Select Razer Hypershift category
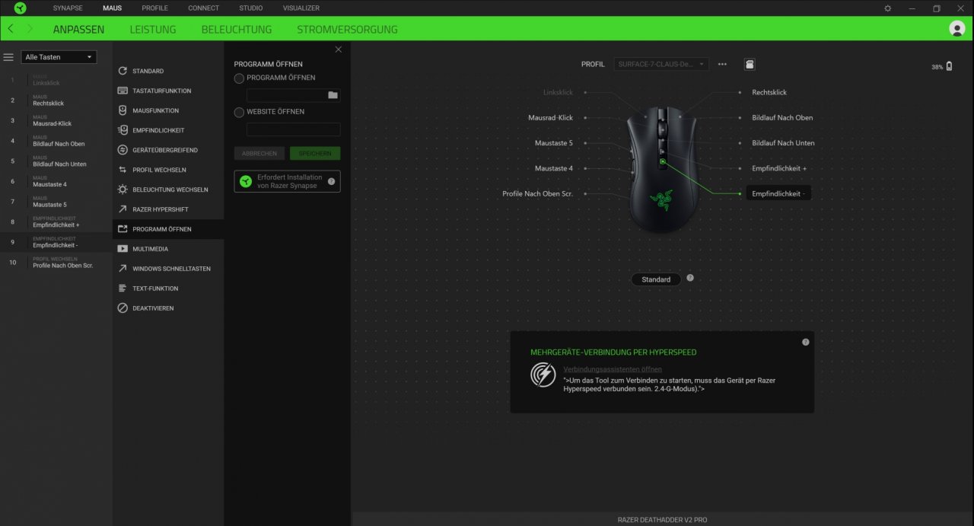The width and height of the screenshot is (974, 526). click(x=168, y=209)
